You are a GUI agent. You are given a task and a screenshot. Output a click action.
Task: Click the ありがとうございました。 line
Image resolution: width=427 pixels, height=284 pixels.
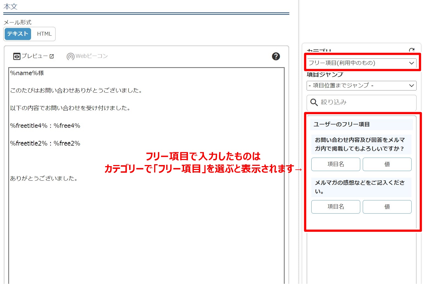pos(44,178)
